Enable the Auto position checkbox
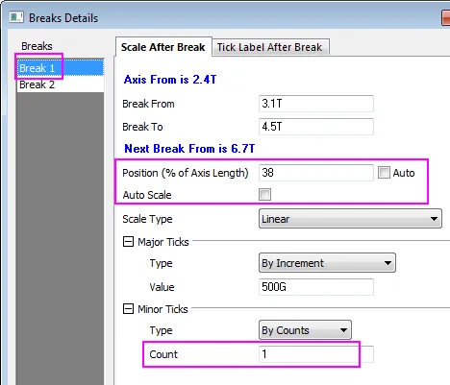The height and width of the screenshot is (385, 450). coord(384,173)
